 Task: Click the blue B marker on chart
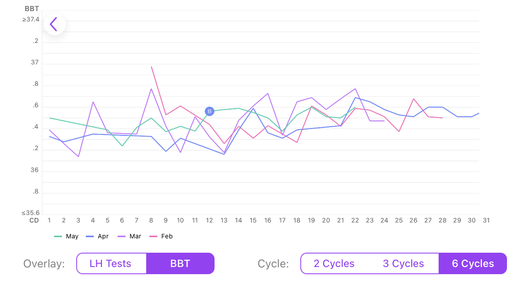coord(209,111)
